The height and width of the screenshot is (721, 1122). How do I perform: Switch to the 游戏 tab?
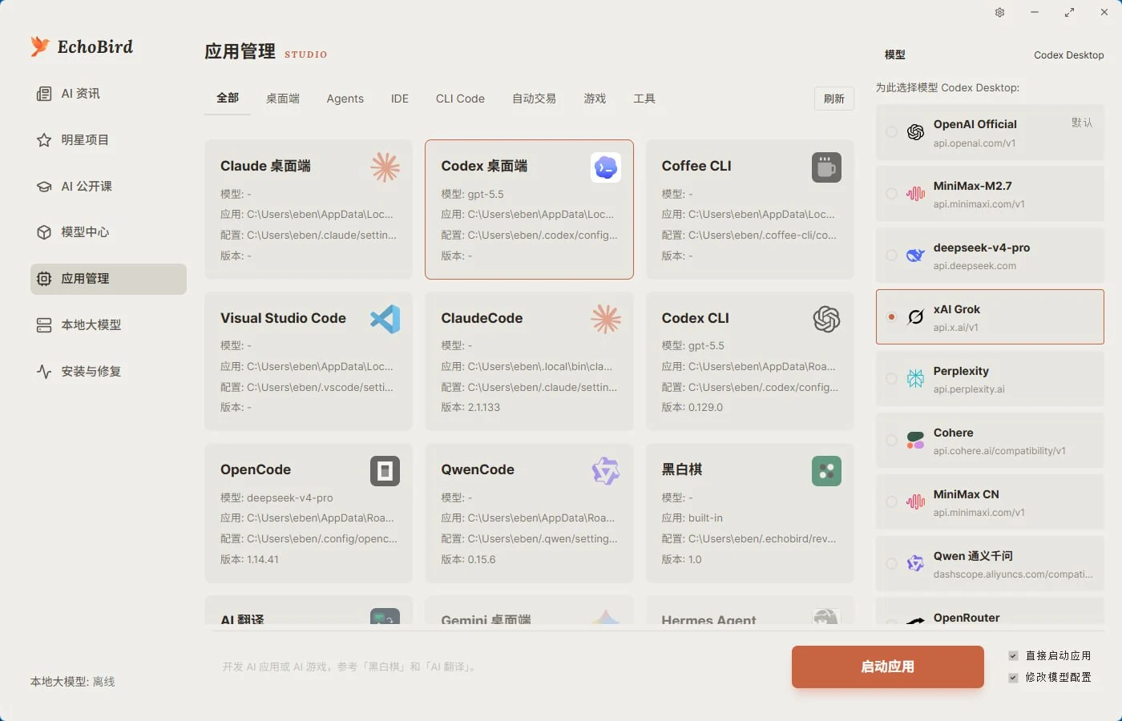(595, 99)
